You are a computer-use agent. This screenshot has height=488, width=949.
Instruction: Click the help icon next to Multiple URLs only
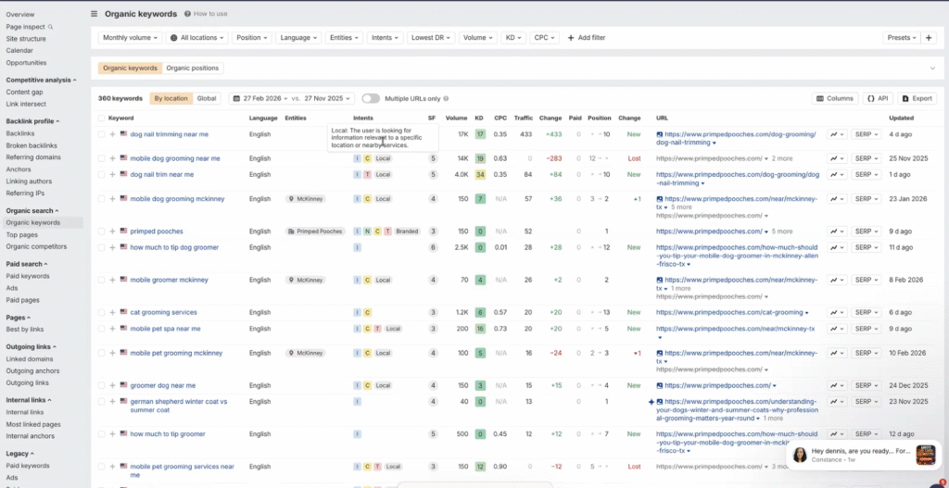(446, 98)
